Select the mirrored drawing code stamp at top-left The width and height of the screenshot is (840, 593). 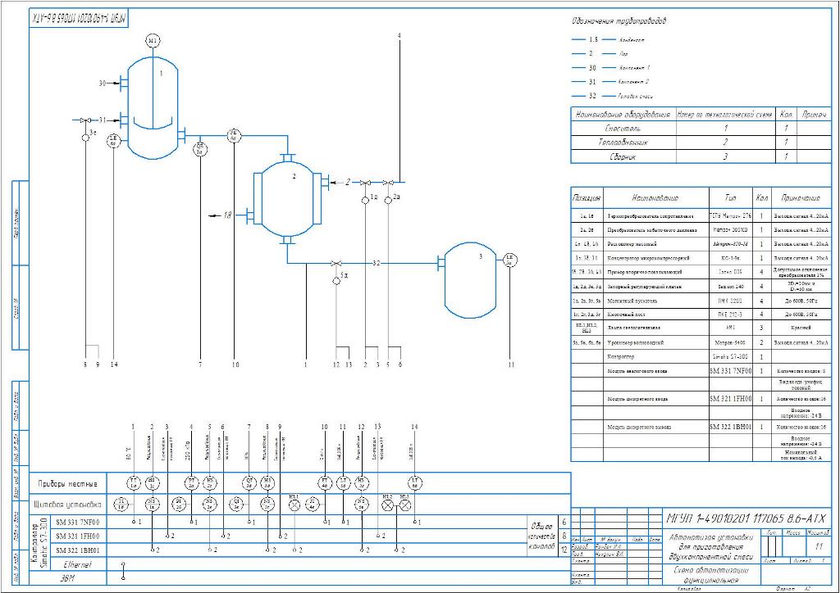coord(79,19)
